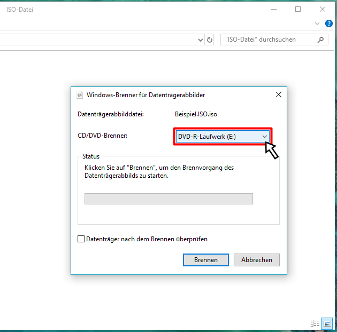
Task: Click the ISO-Datei window title text
Action: coord(20,10)
